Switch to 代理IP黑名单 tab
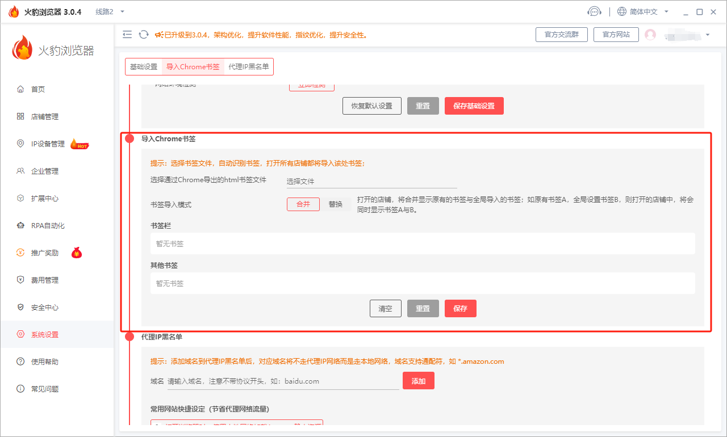 point(249,67)
